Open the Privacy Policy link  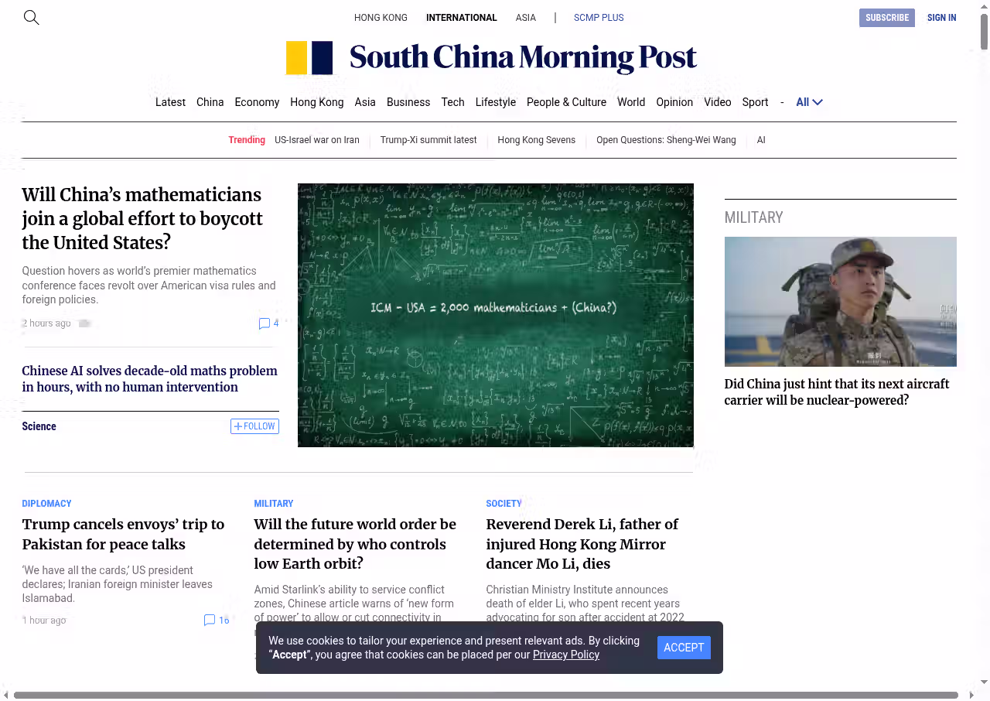(565, 655)
